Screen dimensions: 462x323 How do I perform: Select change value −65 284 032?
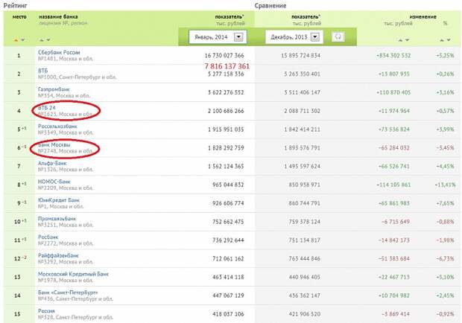click(x=394, y=147)
